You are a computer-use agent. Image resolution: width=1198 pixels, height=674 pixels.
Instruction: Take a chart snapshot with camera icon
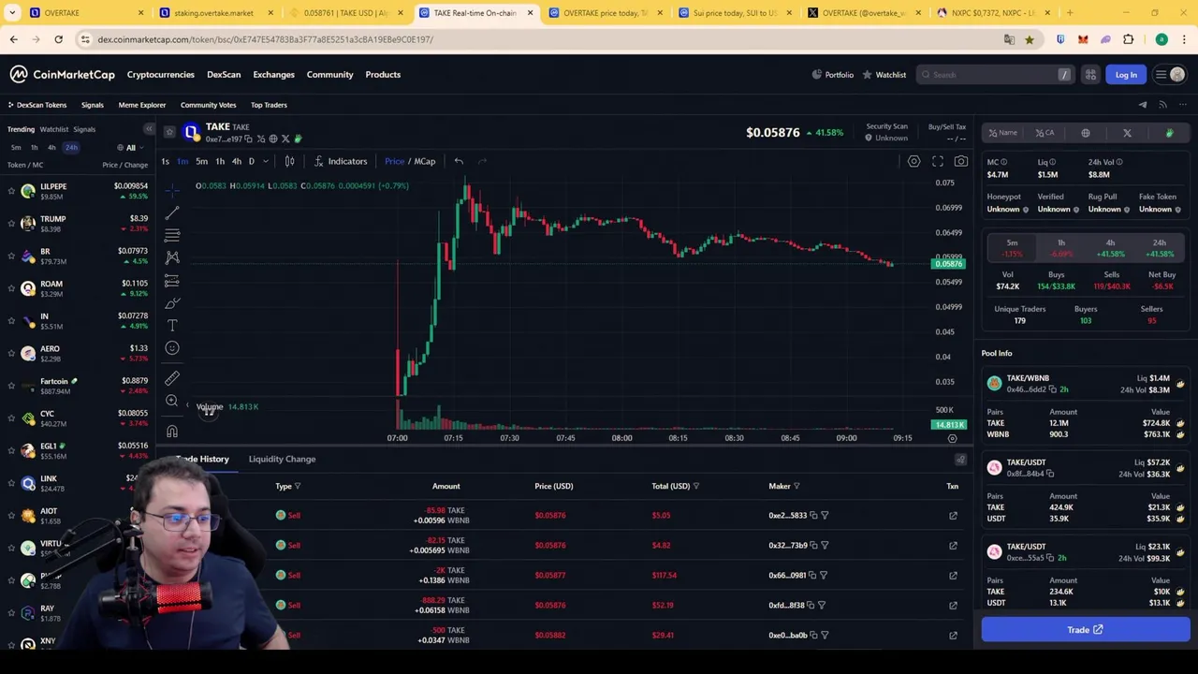pyautogui.click(x=961, y=161)
